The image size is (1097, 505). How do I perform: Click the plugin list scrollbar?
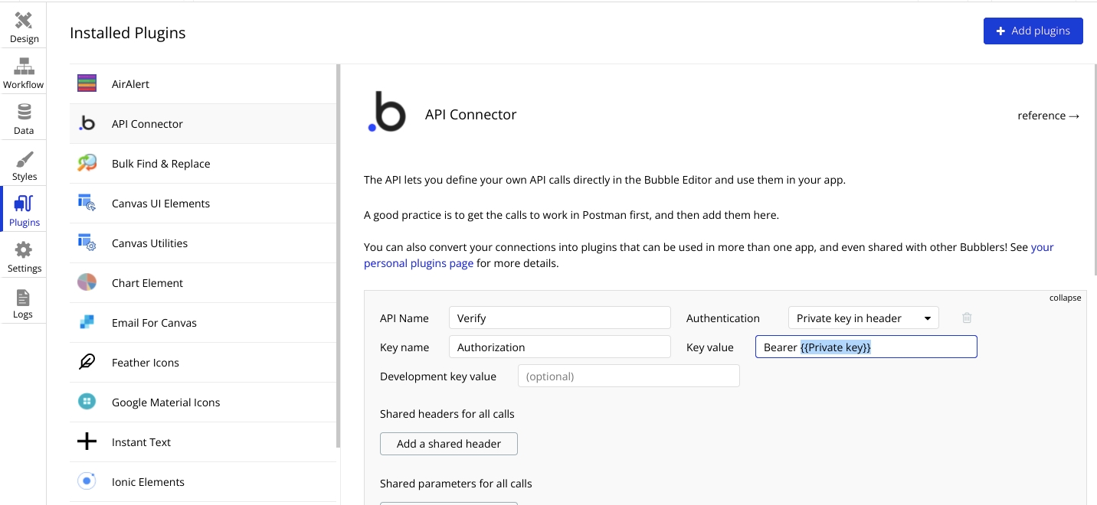pyautogui.click(x=338, y=256)
